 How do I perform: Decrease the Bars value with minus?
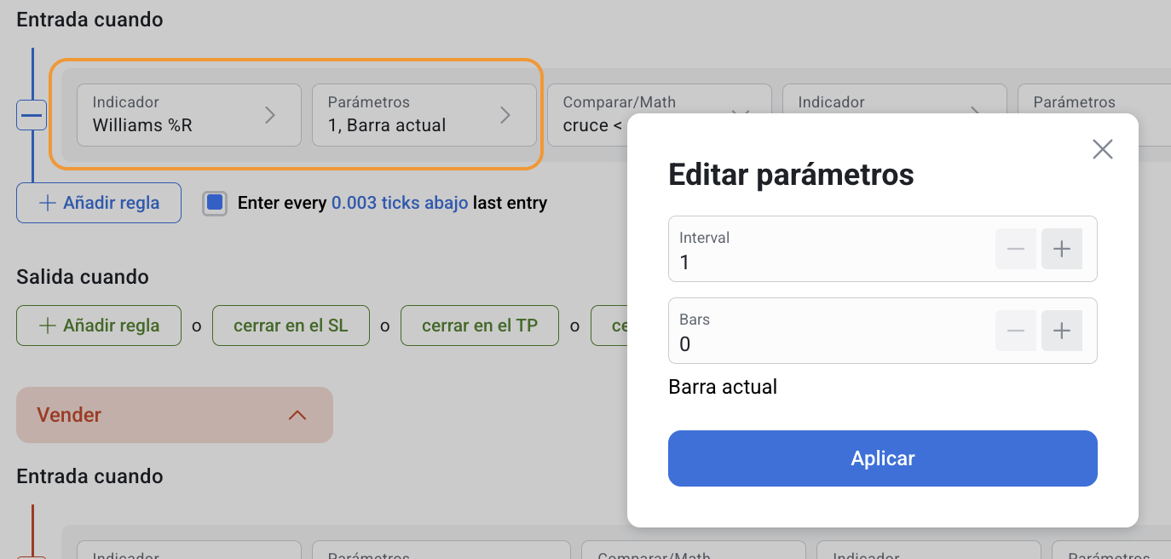coord(1016,331)
